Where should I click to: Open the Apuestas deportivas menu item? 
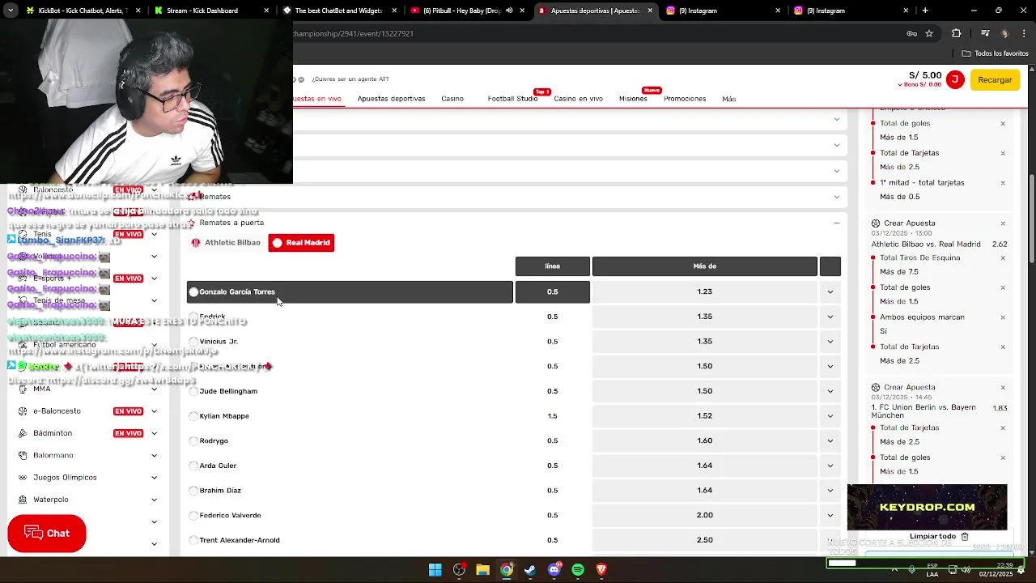coord(391,99)
